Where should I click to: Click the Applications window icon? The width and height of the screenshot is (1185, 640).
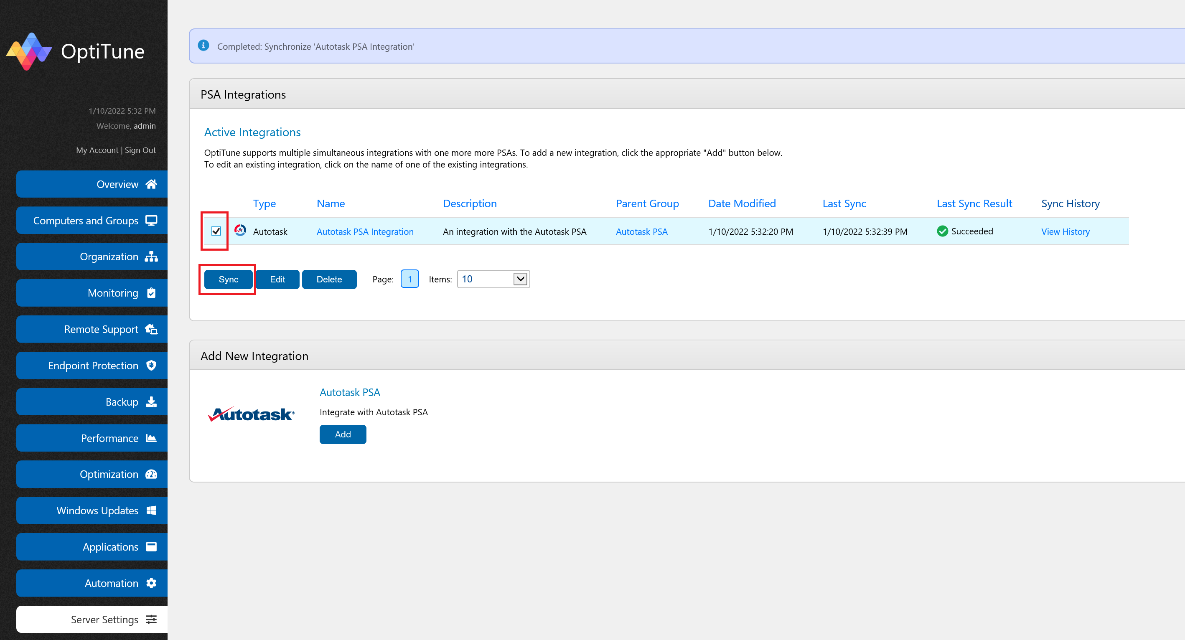[151, 547]
